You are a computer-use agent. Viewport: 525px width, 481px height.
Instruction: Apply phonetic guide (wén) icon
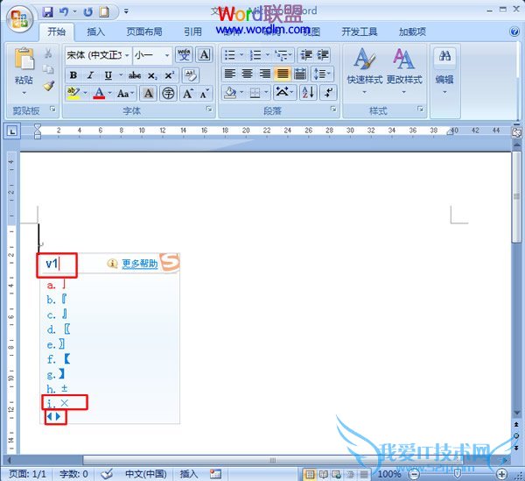(184, 54)
